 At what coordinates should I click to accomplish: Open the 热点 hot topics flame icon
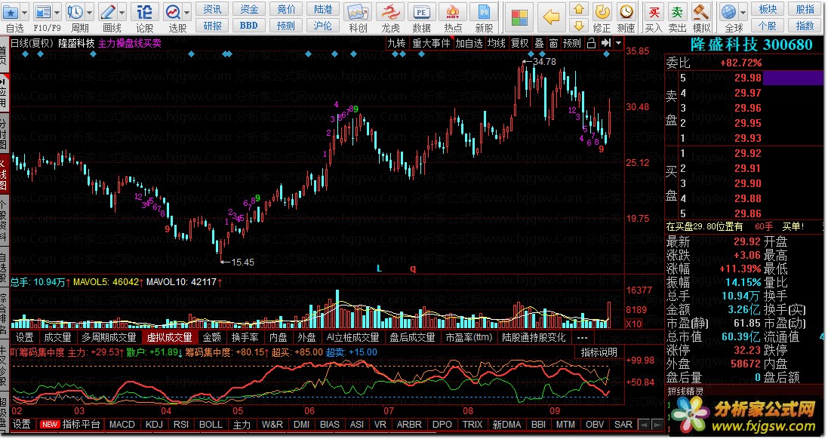[453, 11]
